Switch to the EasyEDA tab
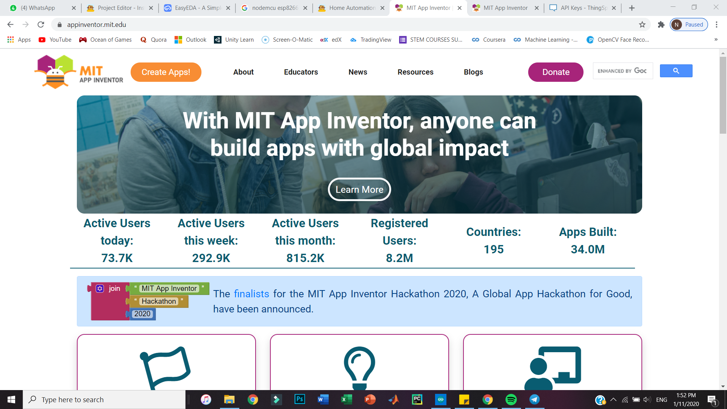727x409 pixels. [x=197, y=8]
